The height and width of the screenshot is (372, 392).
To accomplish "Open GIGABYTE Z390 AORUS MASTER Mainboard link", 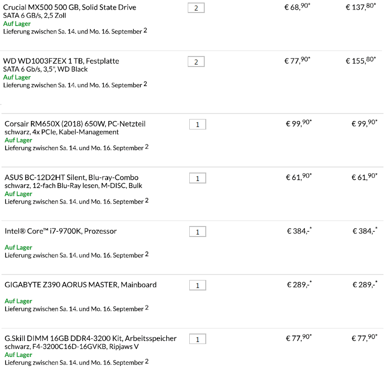I will click(81, 285).
